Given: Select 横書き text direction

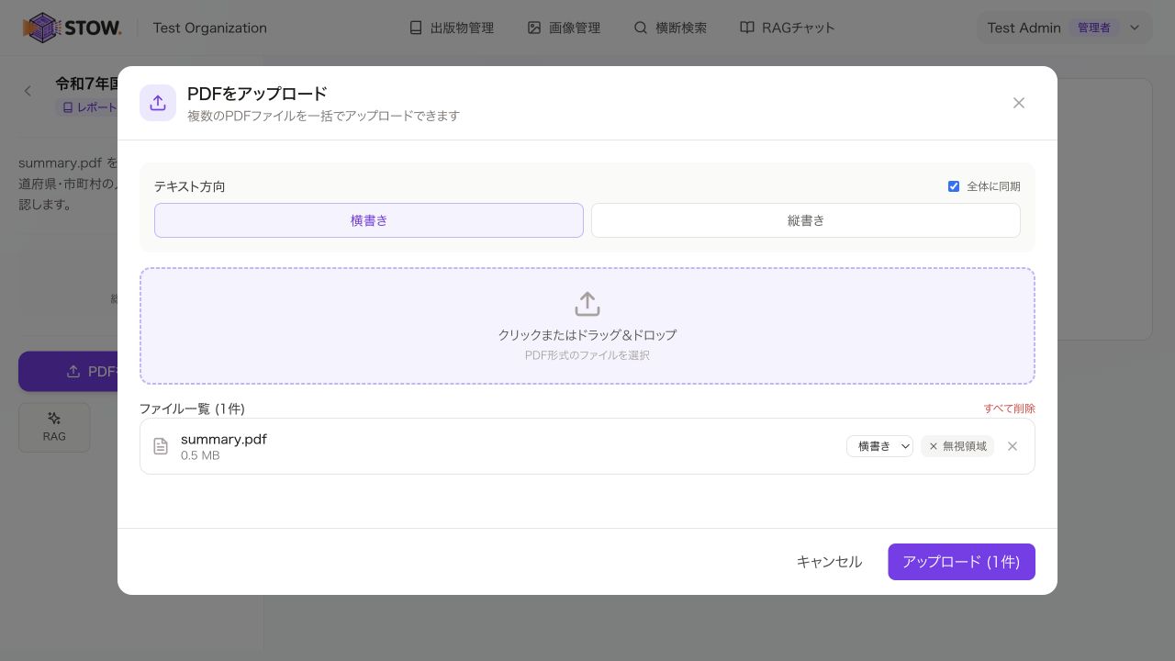Looking at the screenshot, I should (369, 220).
